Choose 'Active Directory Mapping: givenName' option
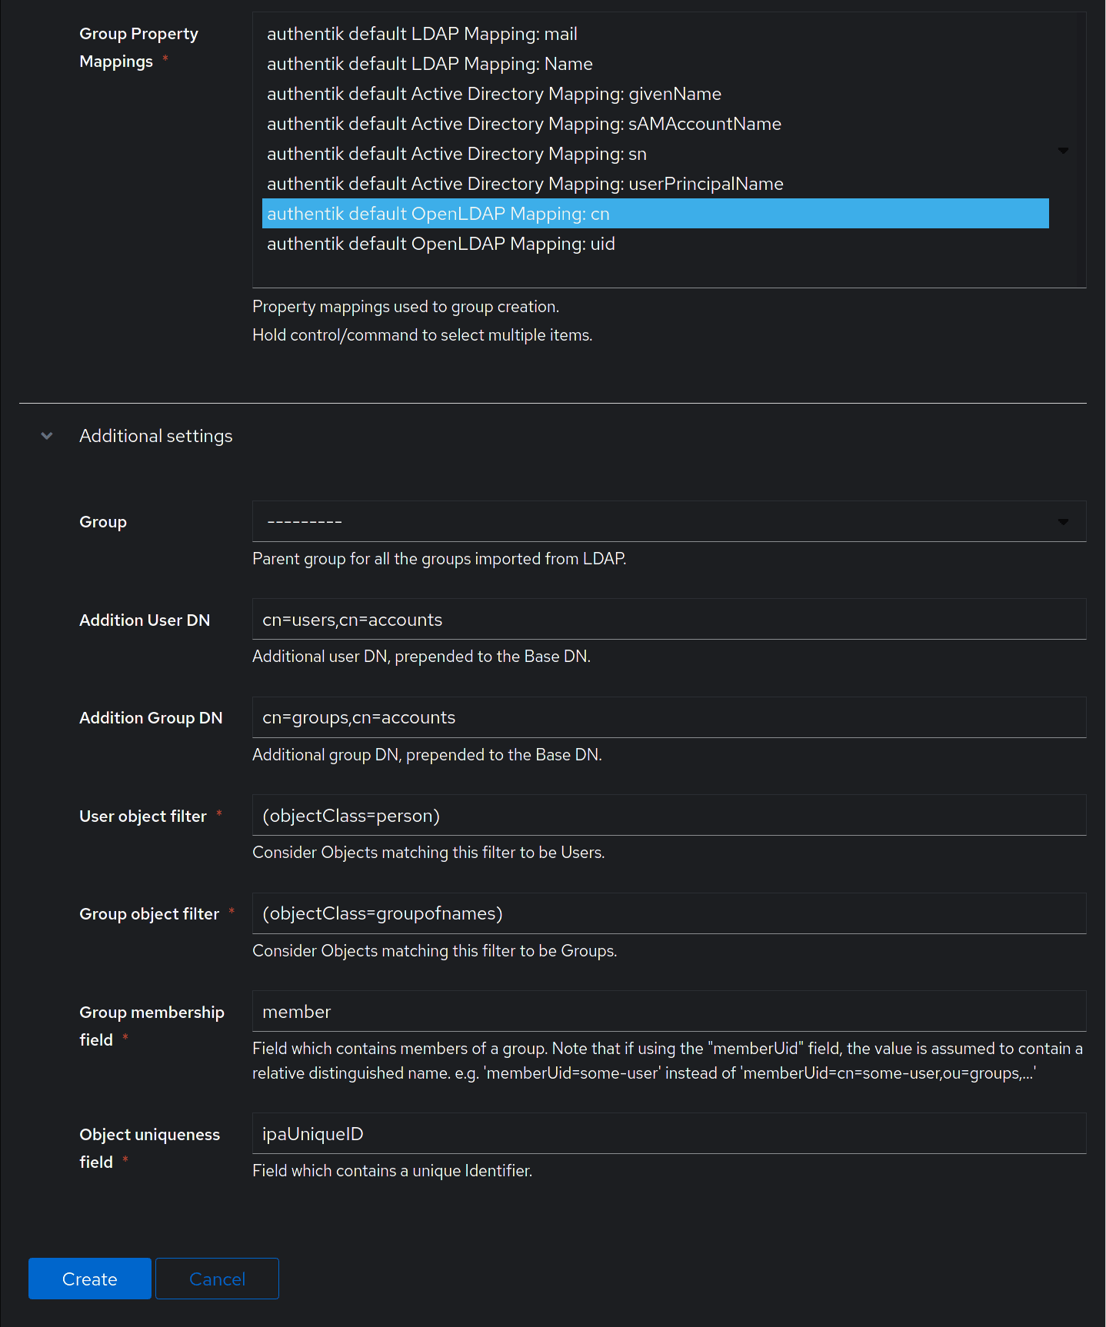 [x=494, y=94]
